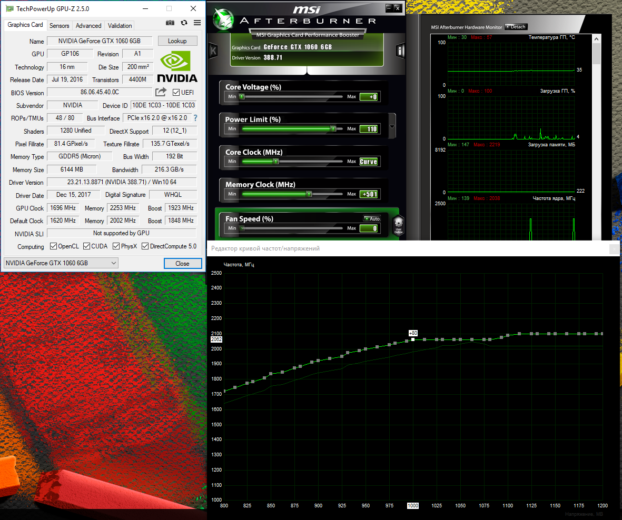Screen dimensions: 622x520
Task: Open the GPU selection dropdown in GPU-Z
Action: point(61,263)
